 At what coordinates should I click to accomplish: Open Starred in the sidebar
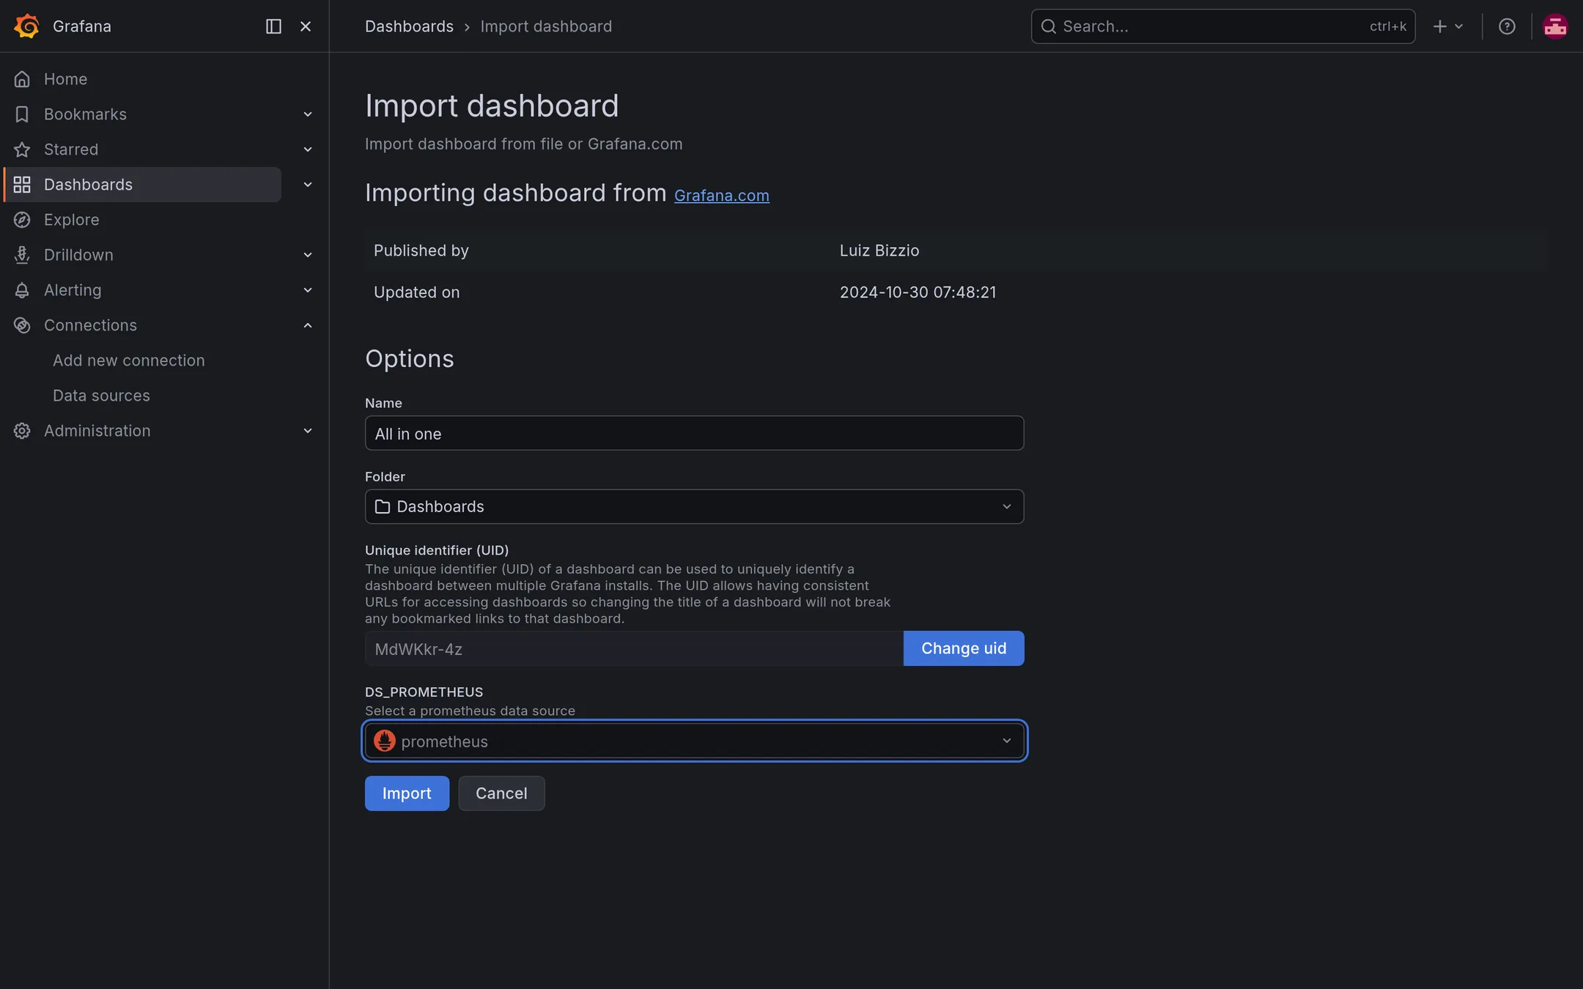point(71,149)
